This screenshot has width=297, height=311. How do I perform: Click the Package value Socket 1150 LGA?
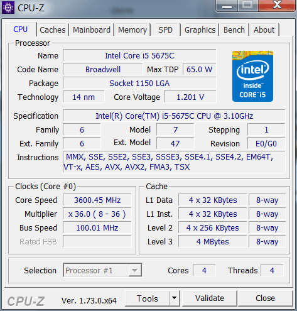(x=139, y=84)
